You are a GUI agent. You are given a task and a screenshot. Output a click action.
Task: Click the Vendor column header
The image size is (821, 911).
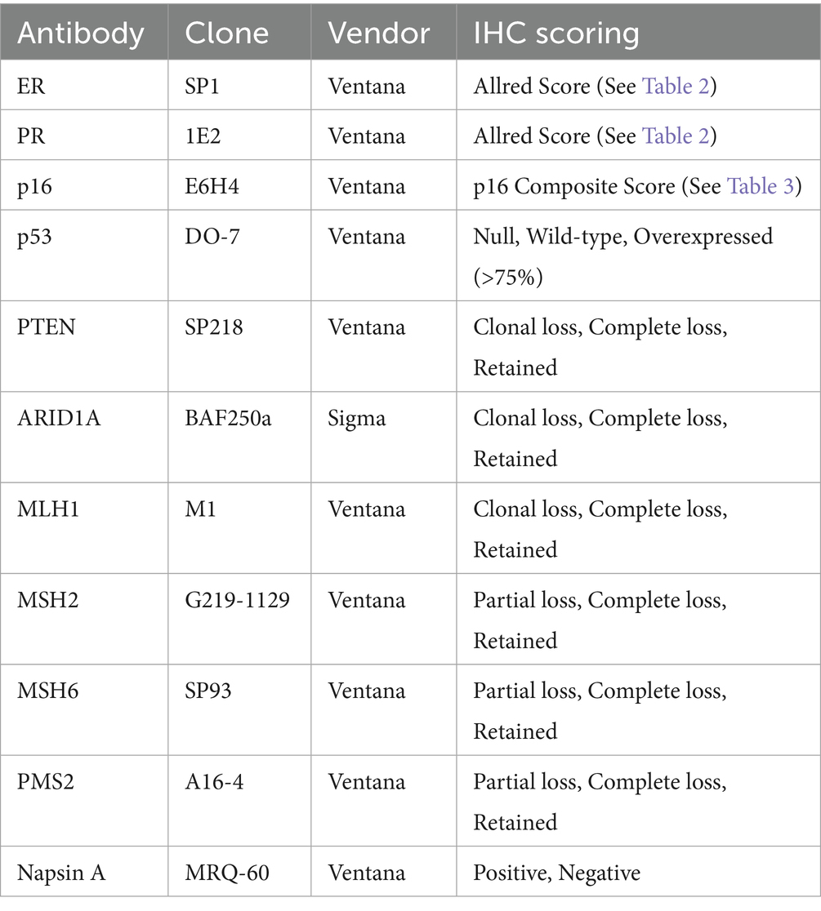pos(378,33)
